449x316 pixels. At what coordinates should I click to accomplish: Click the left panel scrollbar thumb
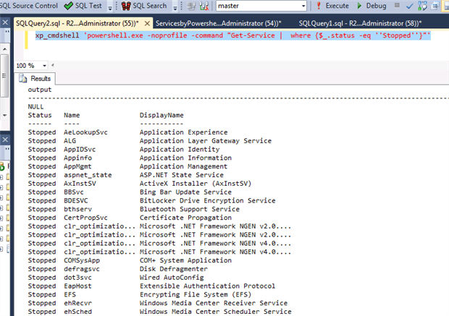pyautogui.click(x=4, y=76)
